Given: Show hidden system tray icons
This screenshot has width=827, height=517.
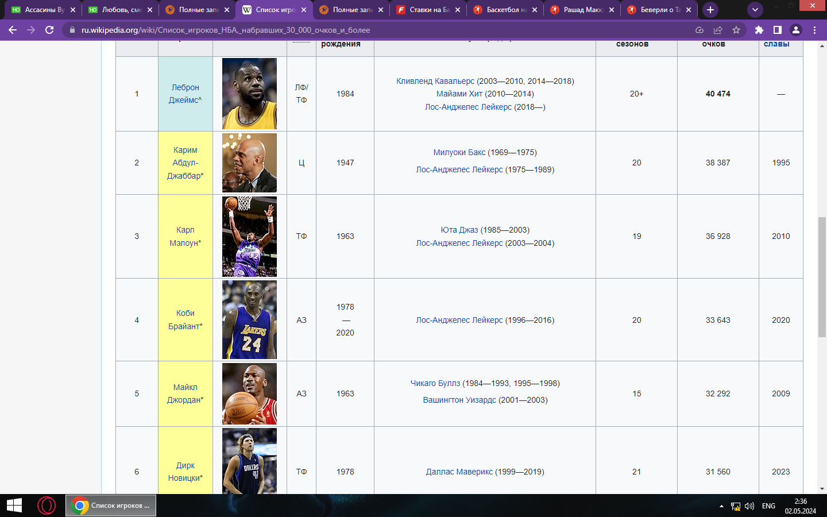Looking at the screenshot, I should tap(721, 506).
